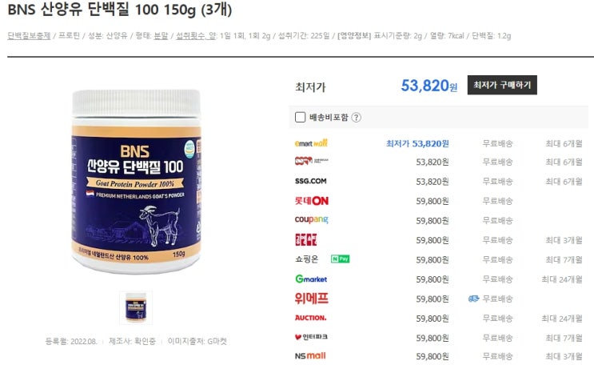594x365 pixels.
Task: Click the AUCTION seller logo
Action: point(311,318)
